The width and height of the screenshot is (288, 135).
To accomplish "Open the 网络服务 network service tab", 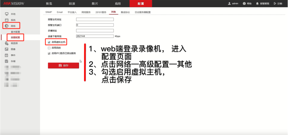I will pyautogui.click(x=86, y=12).
